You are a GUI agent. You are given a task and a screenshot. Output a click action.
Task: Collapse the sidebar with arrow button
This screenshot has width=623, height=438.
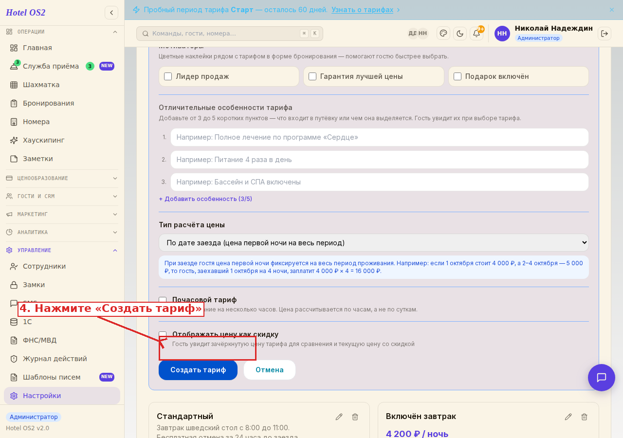pos(111,13)
